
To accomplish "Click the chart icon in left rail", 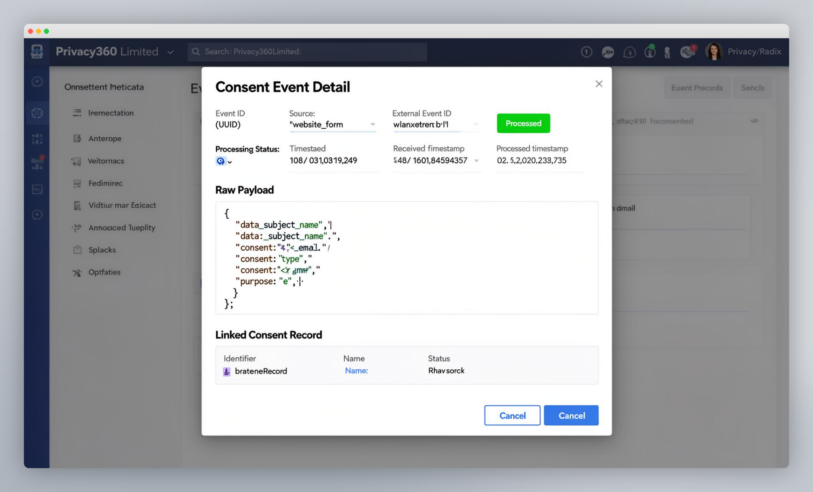I will 37,189.
